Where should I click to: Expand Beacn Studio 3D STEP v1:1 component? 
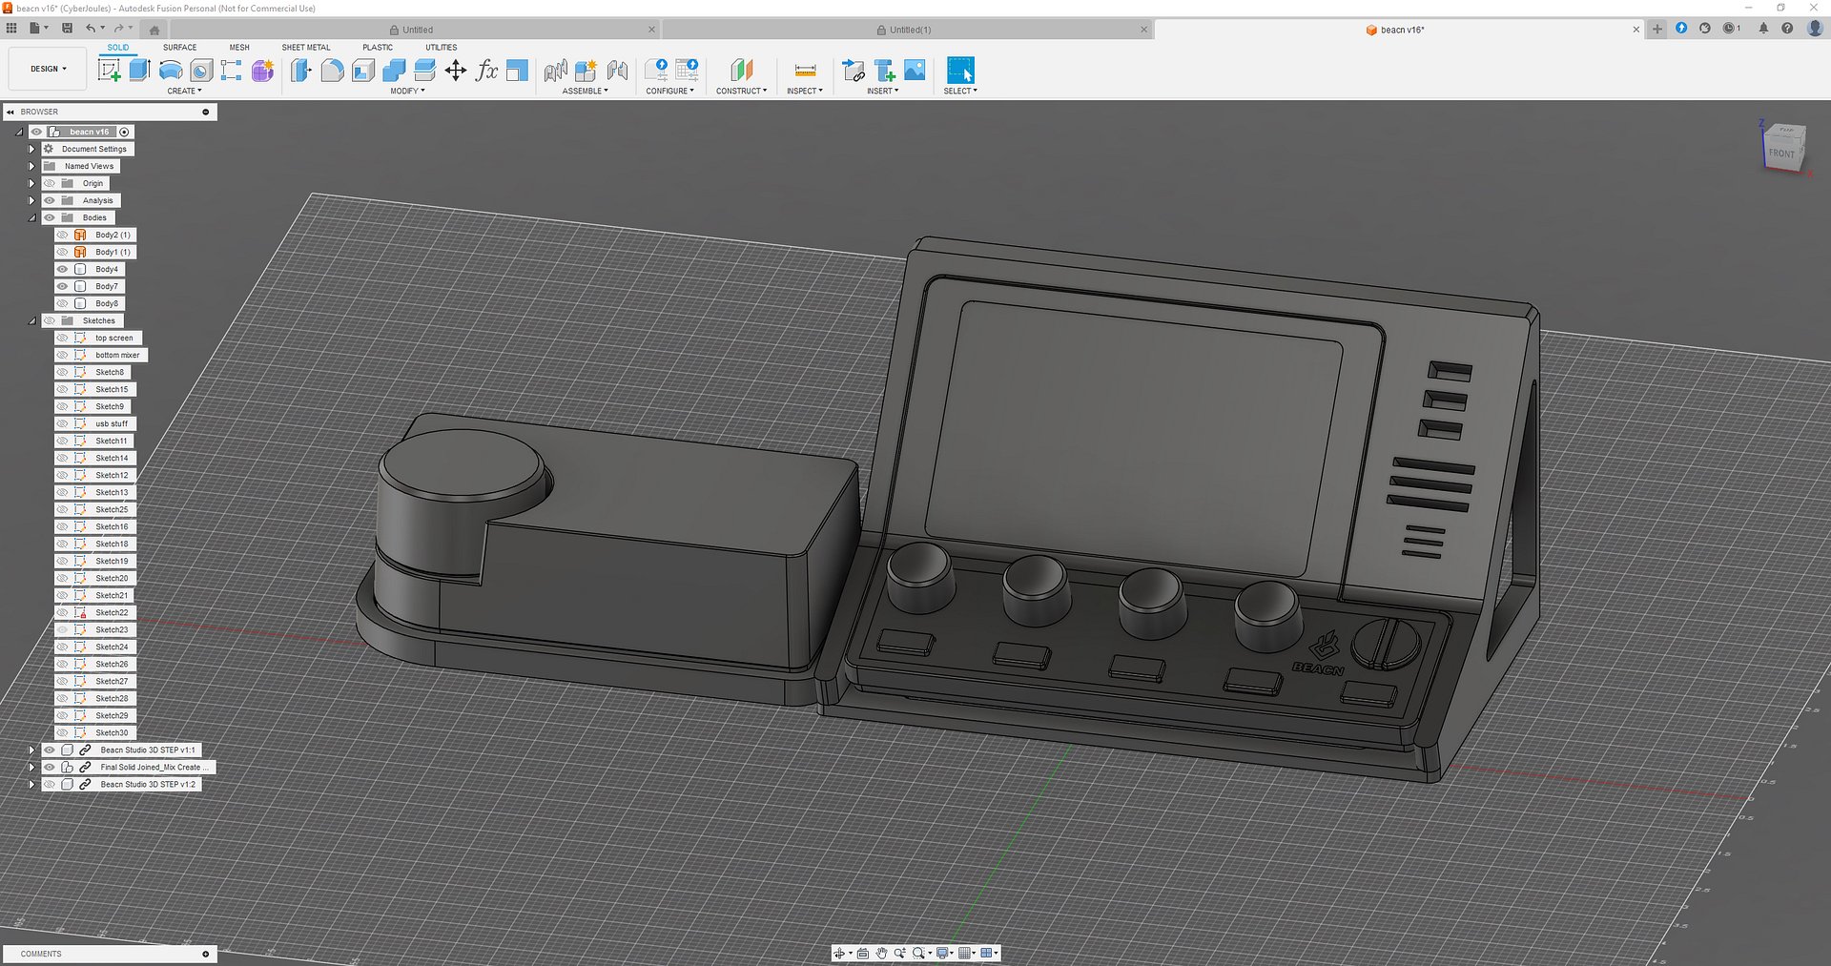tap(31, 750)
